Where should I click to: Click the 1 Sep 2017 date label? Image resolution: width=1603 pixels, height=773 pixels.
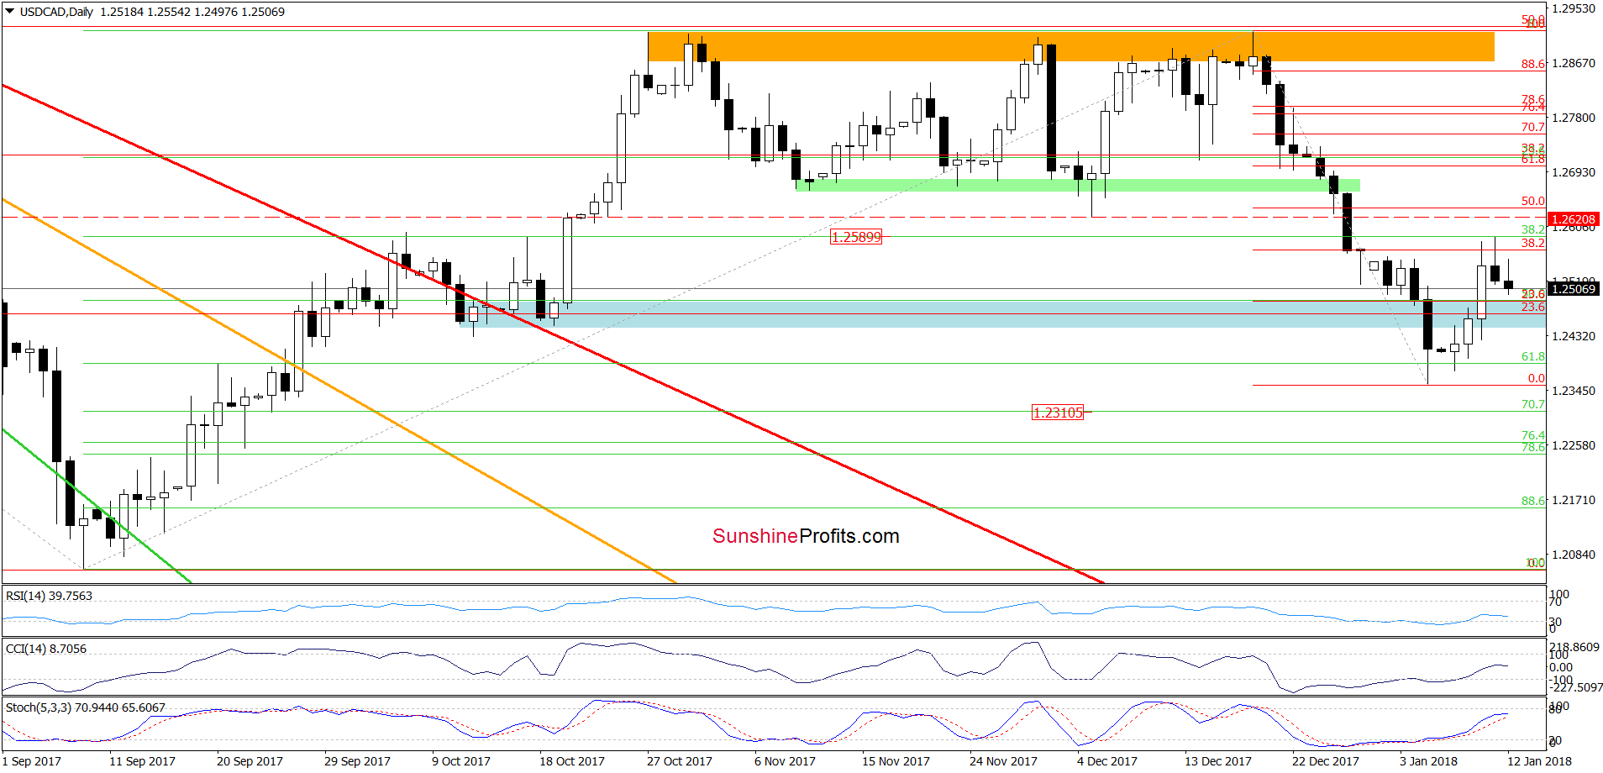32,761
